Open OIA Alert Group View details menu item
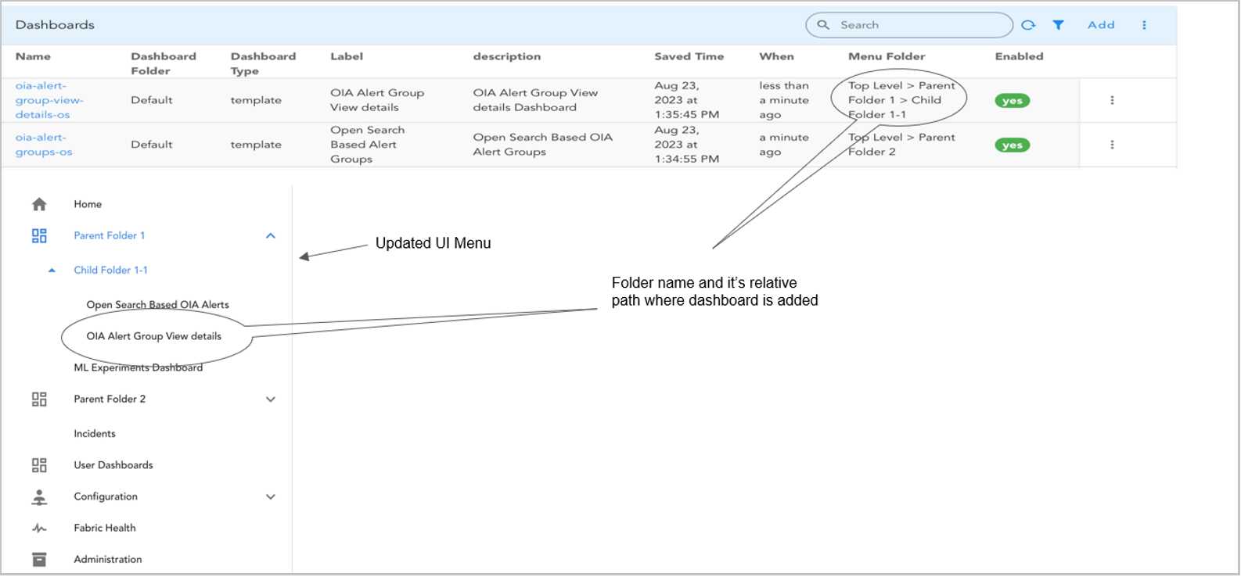Viewport: 1241px width, 577px height. (x=153, y=336)
